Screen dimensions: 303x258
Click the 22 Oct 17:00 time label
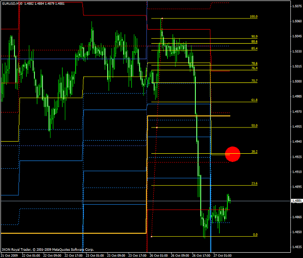coord(73,256)
